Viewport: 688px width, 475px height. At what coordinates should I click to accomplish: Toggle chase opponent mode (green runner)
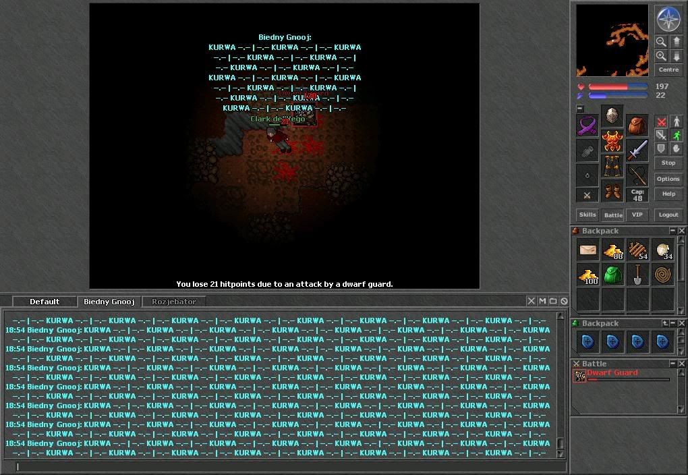pyautogui.click(x=676, y=135)
